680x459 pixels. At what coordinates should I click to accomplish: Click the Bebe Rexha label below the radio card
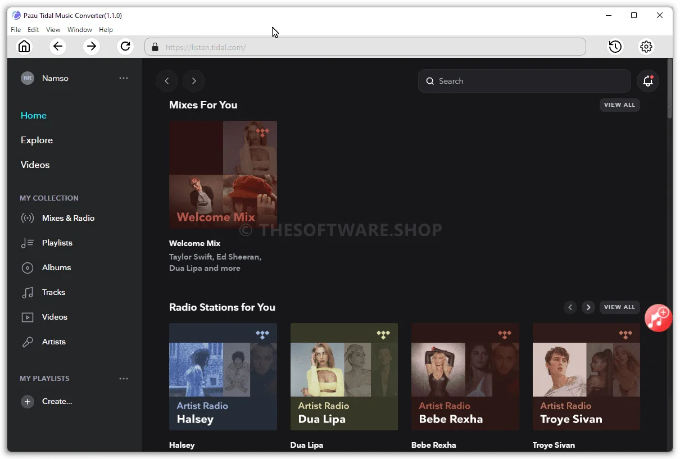(434, 445)
